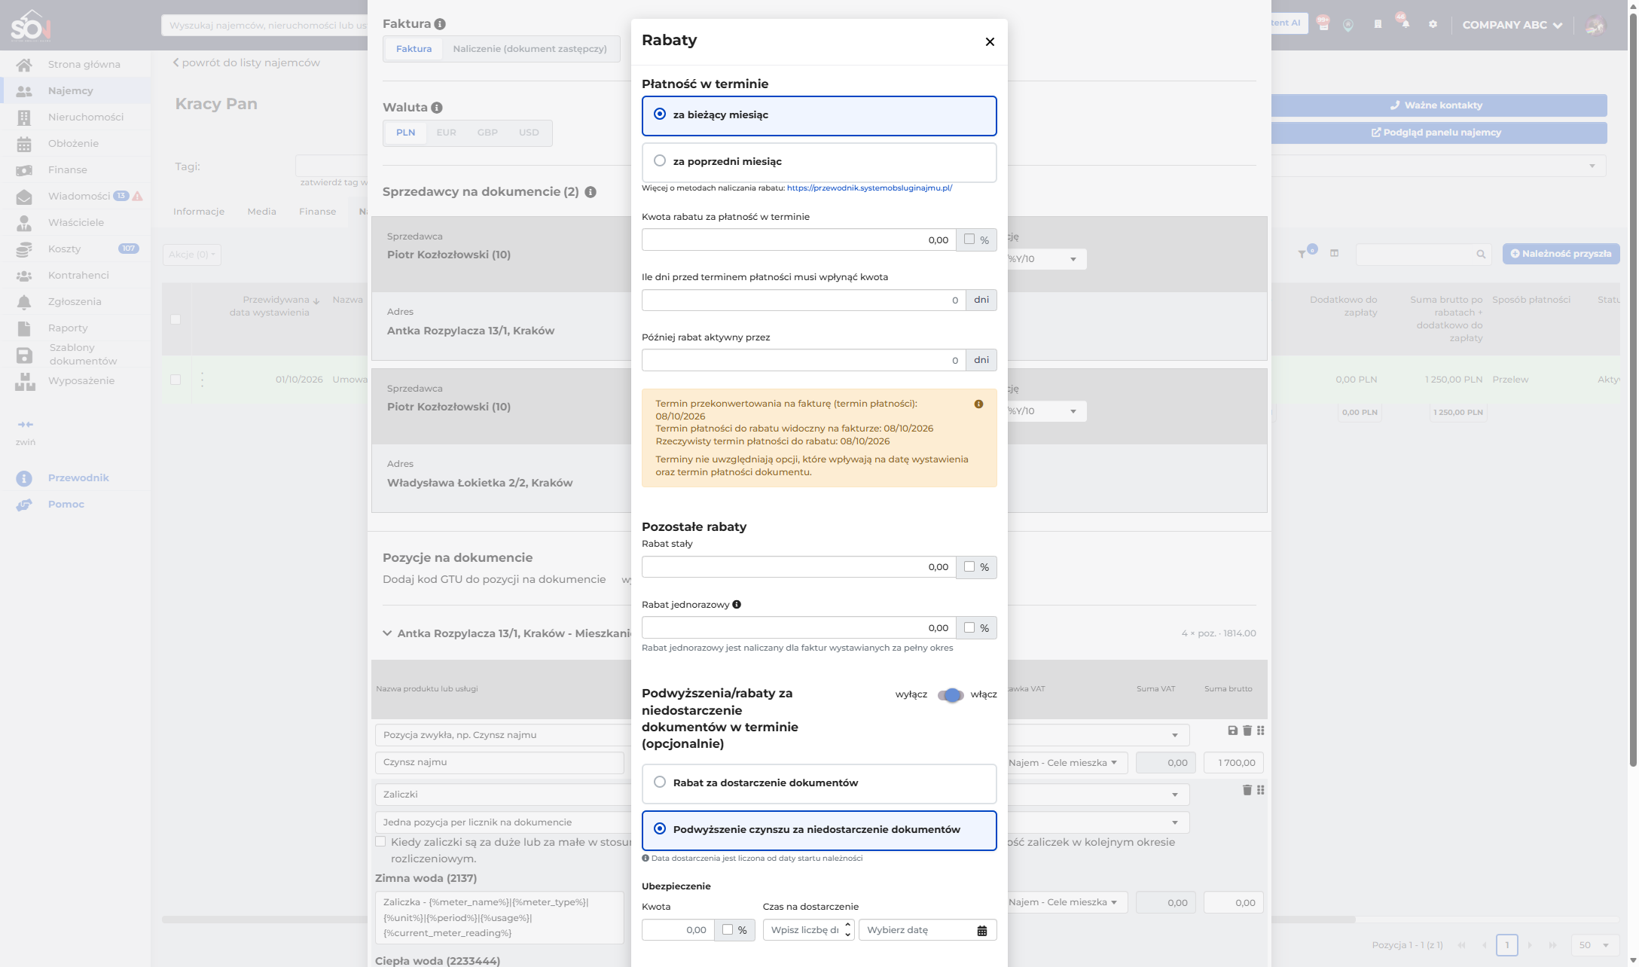1639x967 pixels.
Task: Select 'Rabat za dostarczenie dokumentów' option
Action: 819,783
